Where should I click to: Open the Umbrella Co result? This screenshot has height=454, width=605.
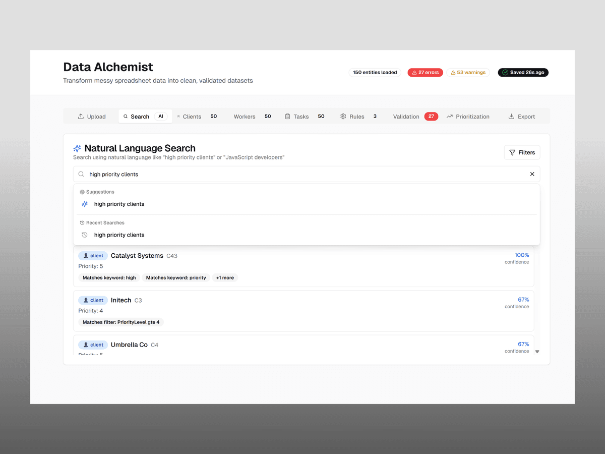click(304, 346)
